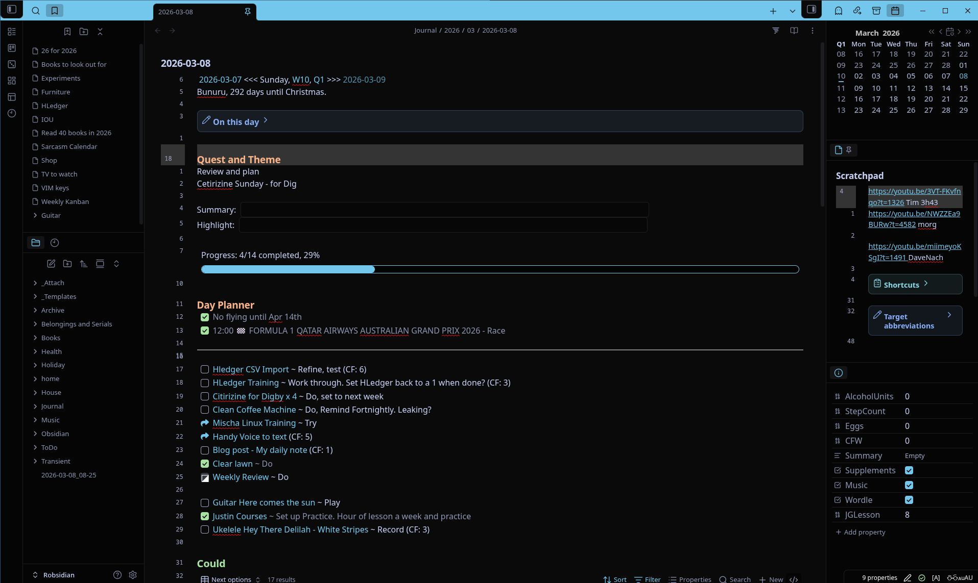The image size is (978, 583).
Task: Collapse all folders using the collapse icon
Action: coord(116,264)
